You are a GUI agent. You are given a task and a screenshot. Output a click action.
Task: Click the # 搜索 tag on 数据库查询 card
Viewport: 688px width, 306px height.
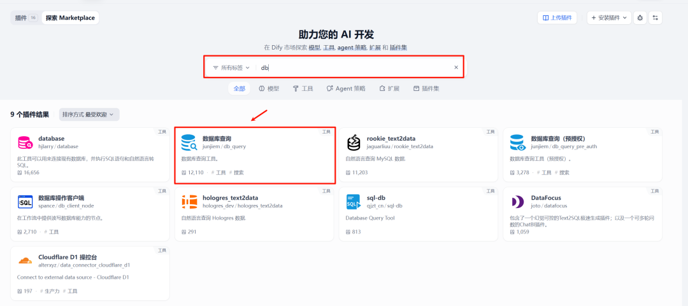[236, 173]
